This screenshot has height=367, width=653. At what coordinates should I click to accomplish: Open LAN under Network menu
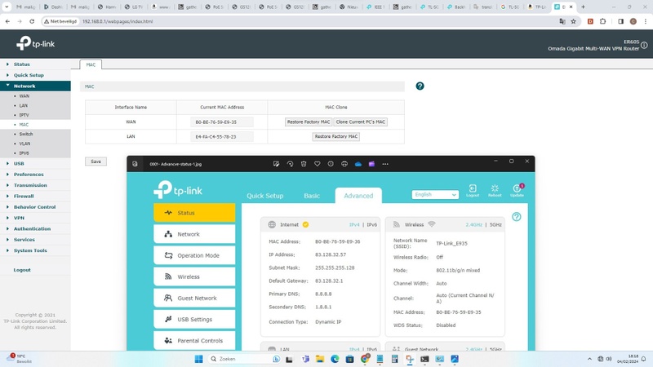24,106
